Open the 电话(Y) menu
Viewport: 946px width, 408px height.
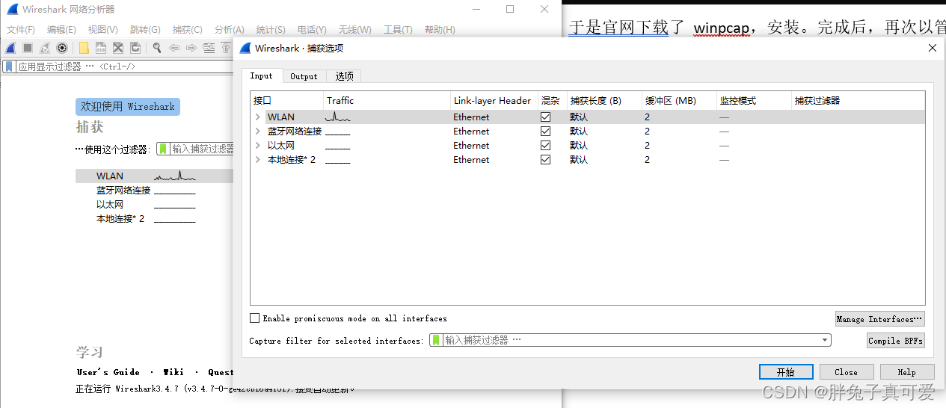click(312, 30)
